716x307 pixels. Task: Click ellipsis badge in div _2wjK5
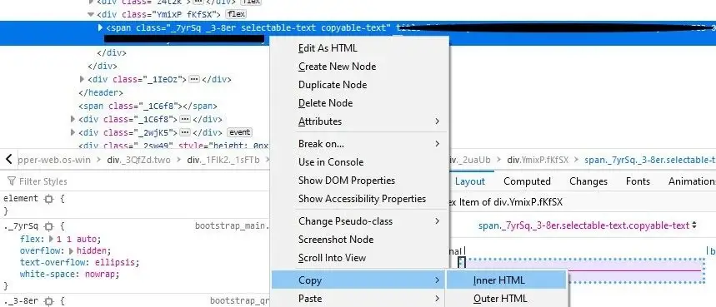(184, 132)
